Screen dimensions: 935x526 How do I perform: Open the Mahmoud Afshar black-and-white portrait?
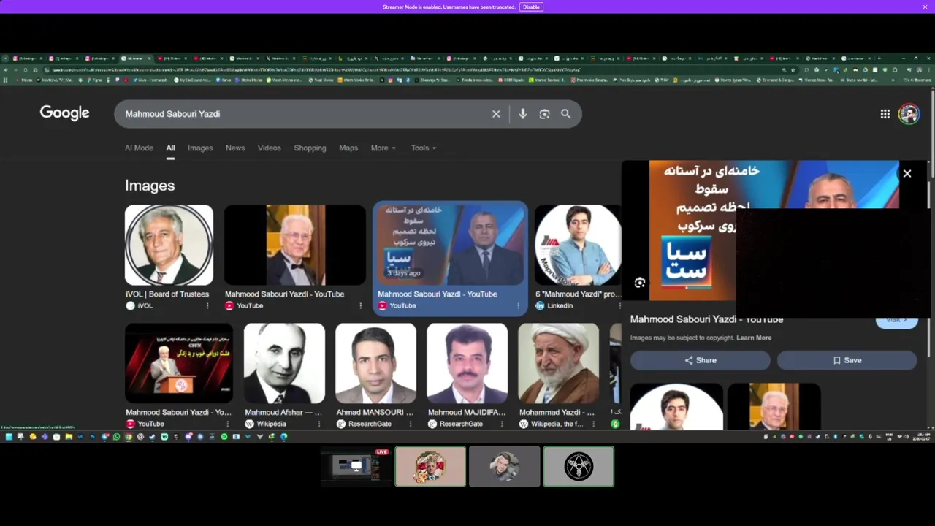tap(284, 363)
